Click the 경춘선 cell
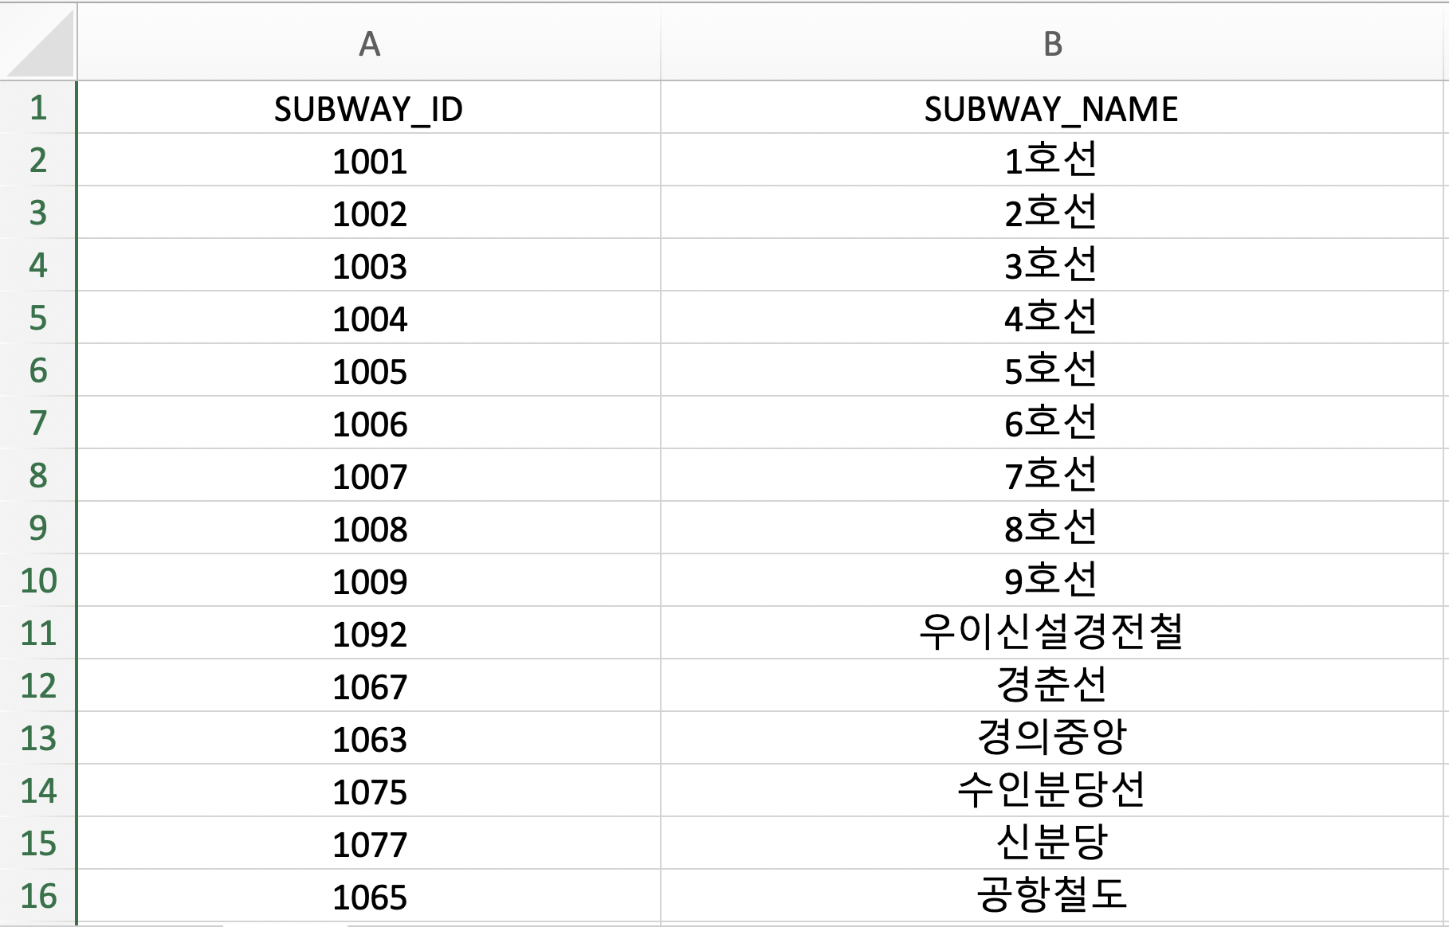This screenshot has height=927, width=1449. coord(1052,686)
